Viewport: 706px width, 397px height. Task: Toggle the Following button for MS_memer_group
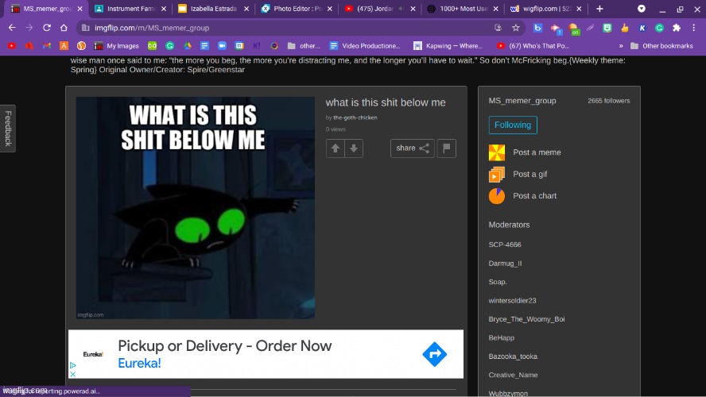(x=513, y=125)
